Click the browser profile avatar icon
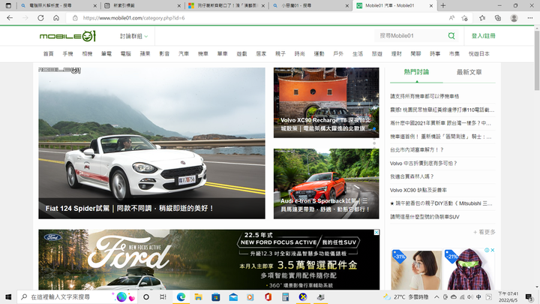This screenshot has width=540, height=304. coord(514,18)
